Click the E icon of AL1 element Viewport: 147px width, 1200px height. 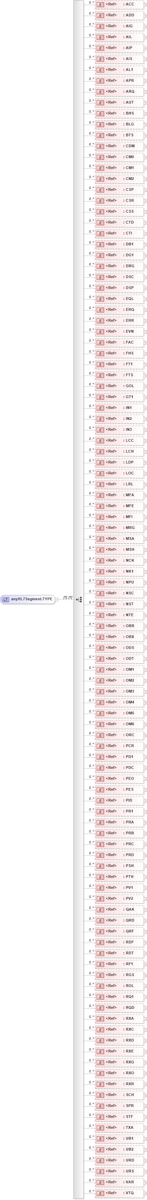tap(100, 70)
